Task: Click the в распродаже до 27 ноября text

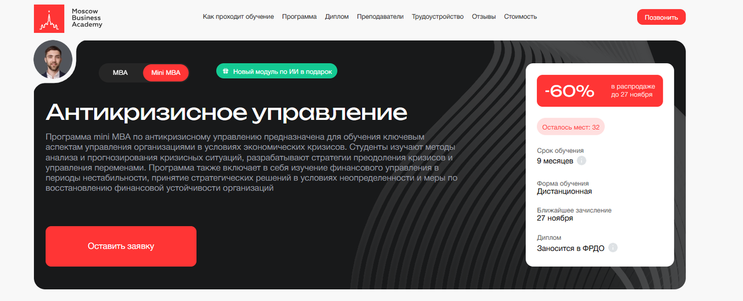Action: coord(632,91)
